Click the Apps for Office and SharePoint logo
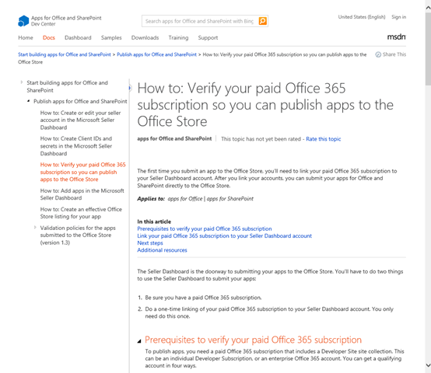 (x=23, y=21)
